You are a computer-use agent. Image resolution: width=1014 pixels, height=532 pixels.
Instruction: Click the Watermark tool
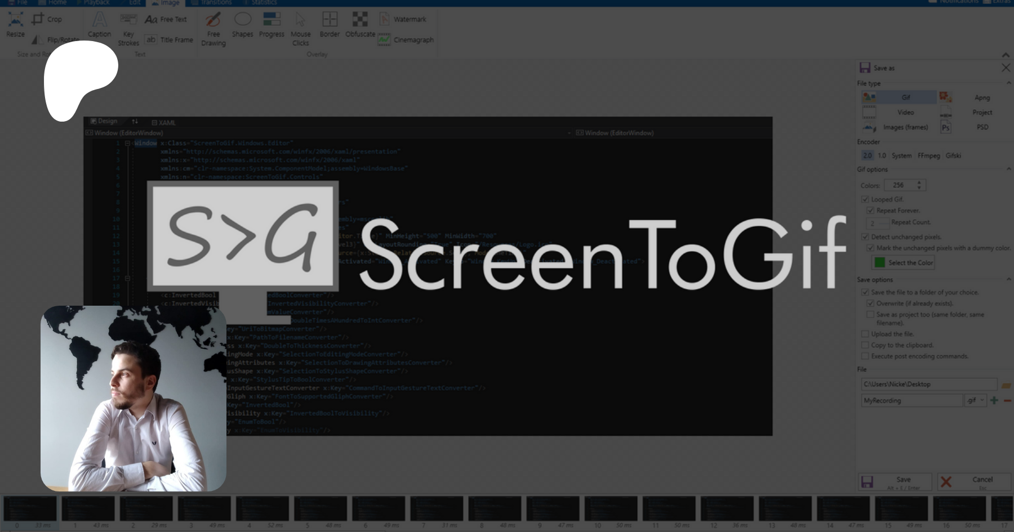pyautogui.click(x=402, y=19)
